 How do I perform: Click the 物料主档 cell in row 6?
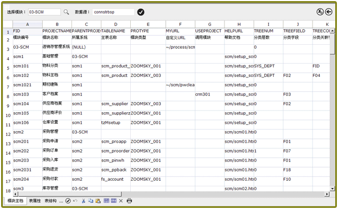point(57,77)
